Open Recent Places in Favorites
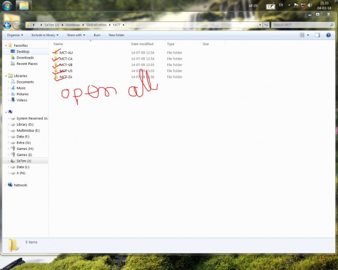This screenshot has height=270, width=338. [x=27, y=64]
